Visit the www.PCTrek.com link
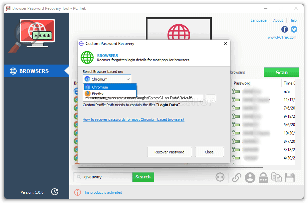The width and height of the screenshot is (308, 203). pyautogui.click(x=282, y=38)
